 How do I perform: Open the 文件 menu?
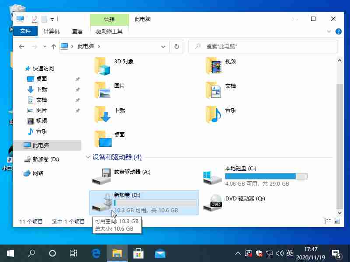point(25,31)
